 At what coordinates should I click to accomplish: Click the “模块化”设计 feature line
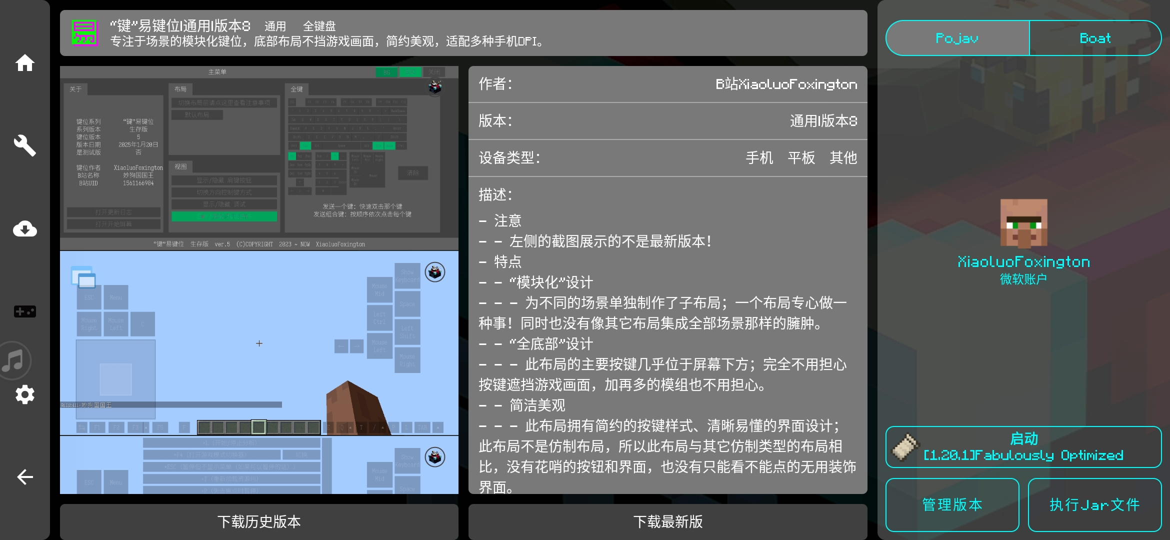[536, 282]
